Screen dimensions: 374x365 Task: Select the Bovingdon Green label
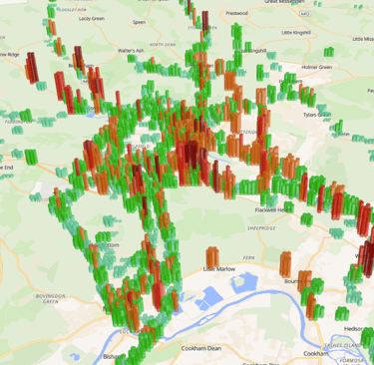[x=51, y=298]
